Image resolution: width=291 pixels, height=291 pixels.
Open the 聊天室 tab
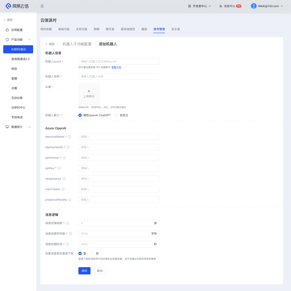(110, 29)
